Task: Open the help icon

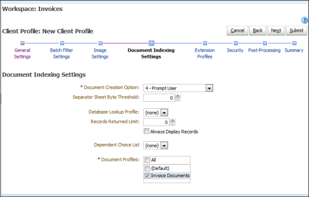Action: (304, 20)
